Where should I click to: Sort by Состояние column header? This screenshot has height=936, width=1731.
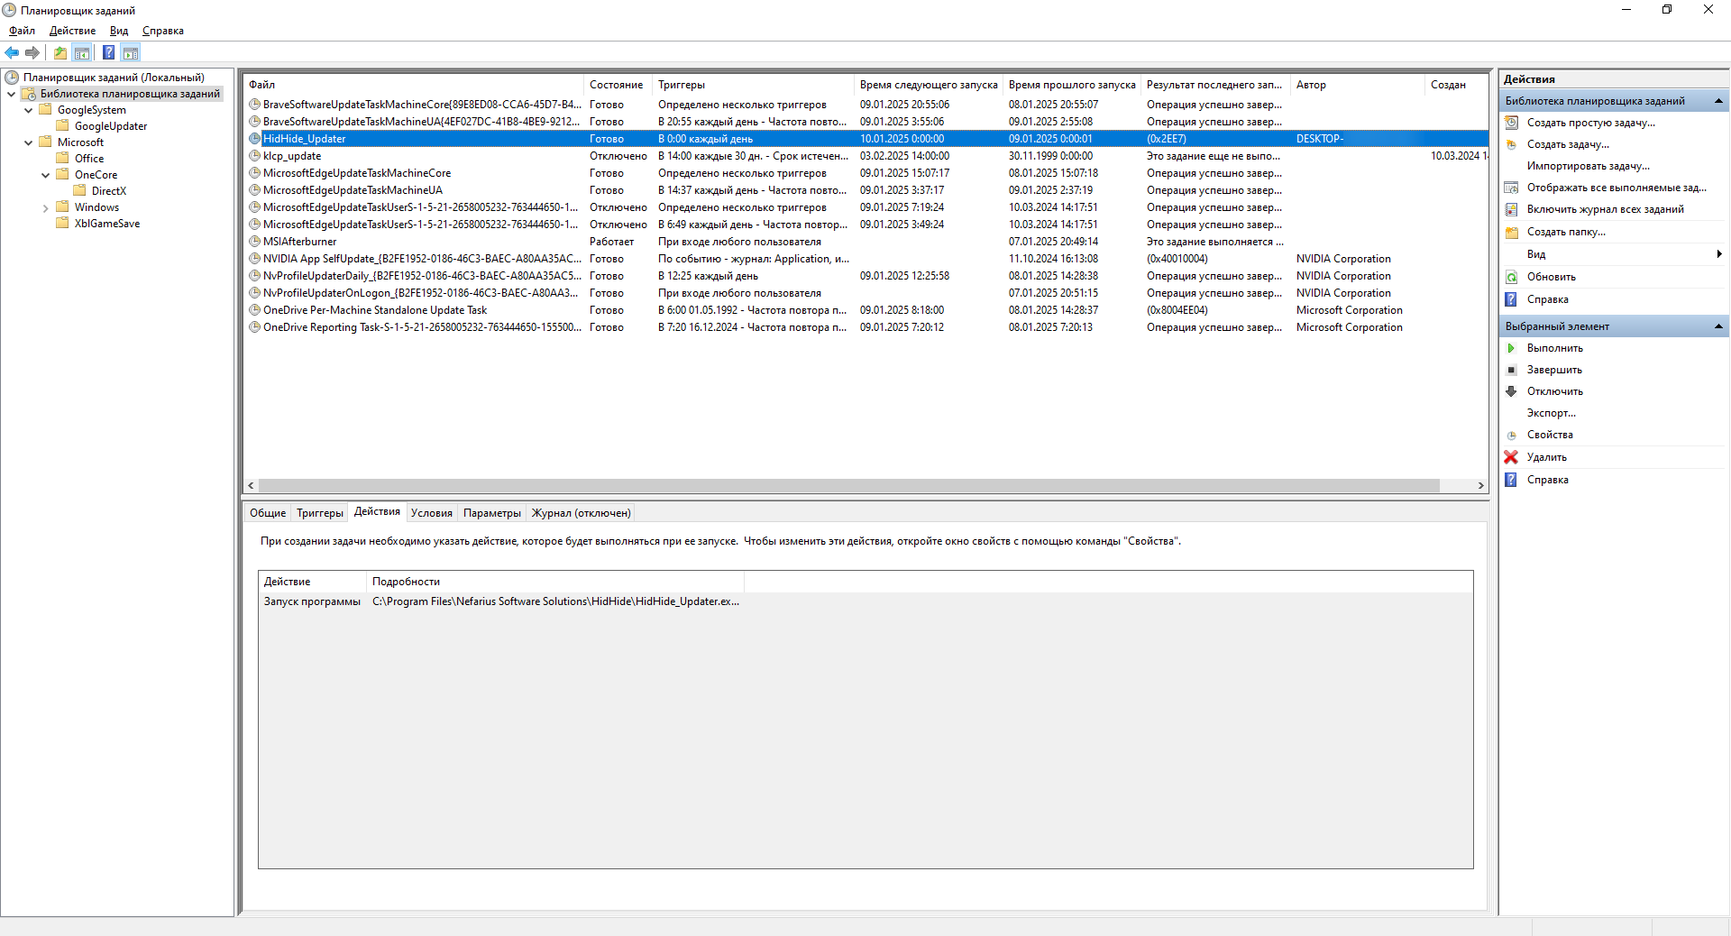618,85
